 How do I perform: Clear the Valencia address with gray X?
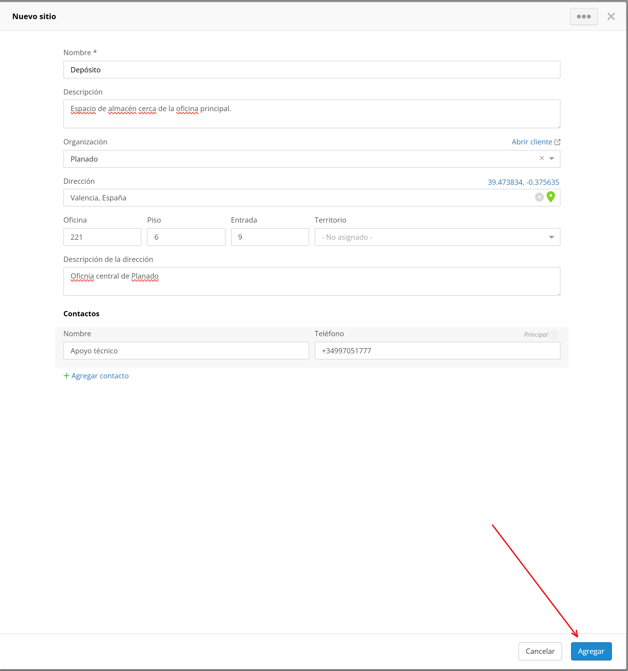tap(539, 197)
